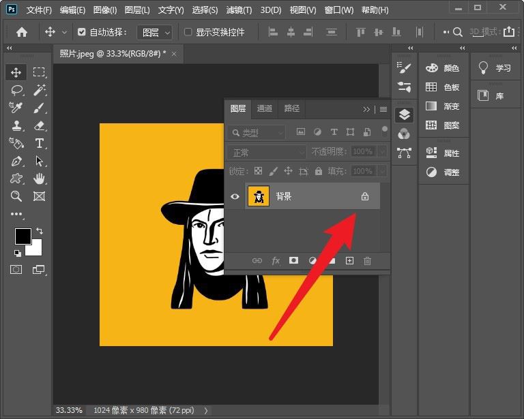Toggle lock transparent pixels
The image size is (524, 419).
[258, 171]
